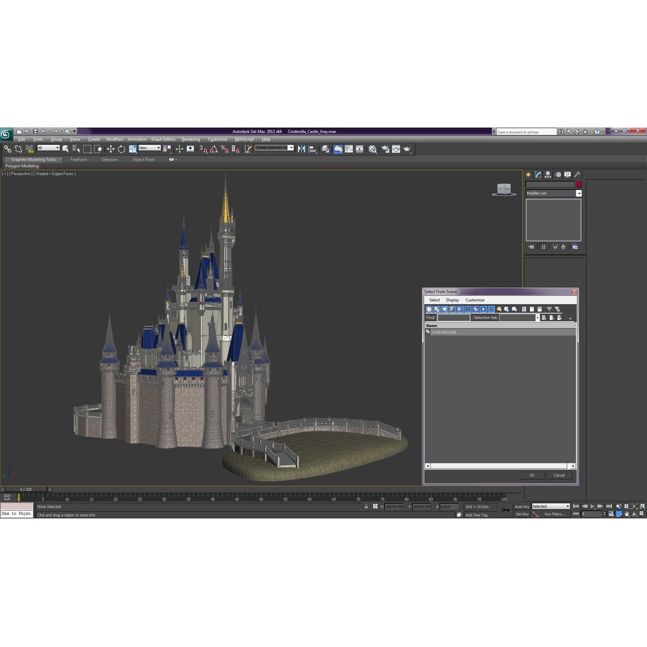The image size is (647, 647).
Task: Open the Quick Access toolbar dropdown arrow
Action: (x=75, y=132)
